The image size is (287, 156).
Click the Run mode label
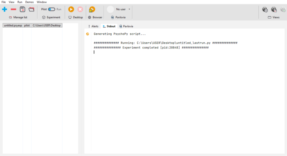pos(59,9)
